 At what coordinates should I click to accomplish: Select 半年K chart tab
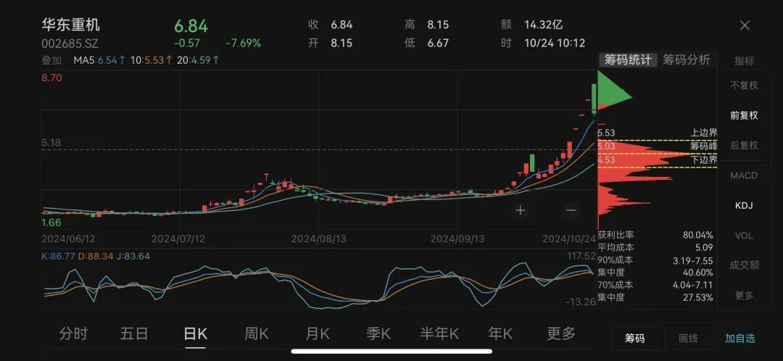tap(439, 333)
